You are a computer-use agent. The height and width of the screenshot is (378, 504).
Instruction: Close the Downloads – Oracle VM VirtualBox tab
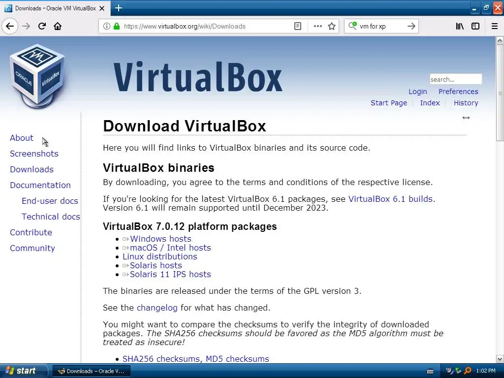(102, 8)
